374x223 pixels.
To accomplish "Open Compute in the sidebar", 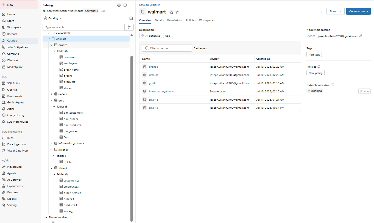I will click(13, 54).
